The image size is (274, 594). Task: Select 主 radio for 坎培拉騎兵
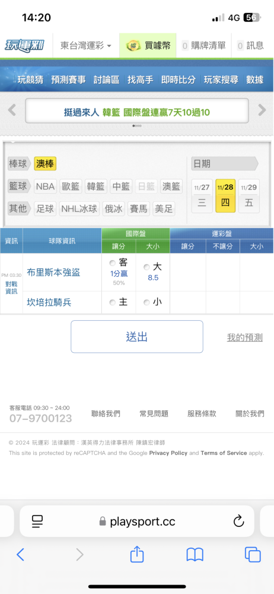coord(112,302)
